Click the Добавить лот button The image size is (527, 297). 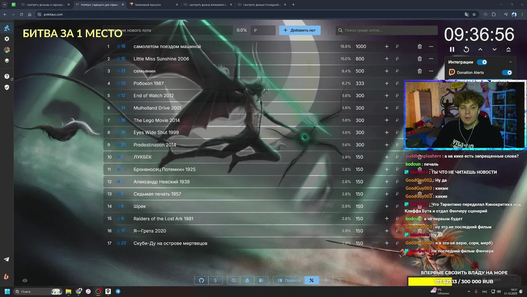pyautogui.click(x=300, y=30)
